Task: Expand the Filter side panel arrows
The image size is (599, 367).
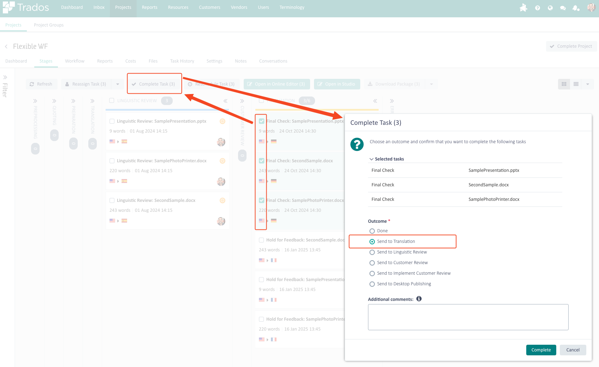Action: 5,77
